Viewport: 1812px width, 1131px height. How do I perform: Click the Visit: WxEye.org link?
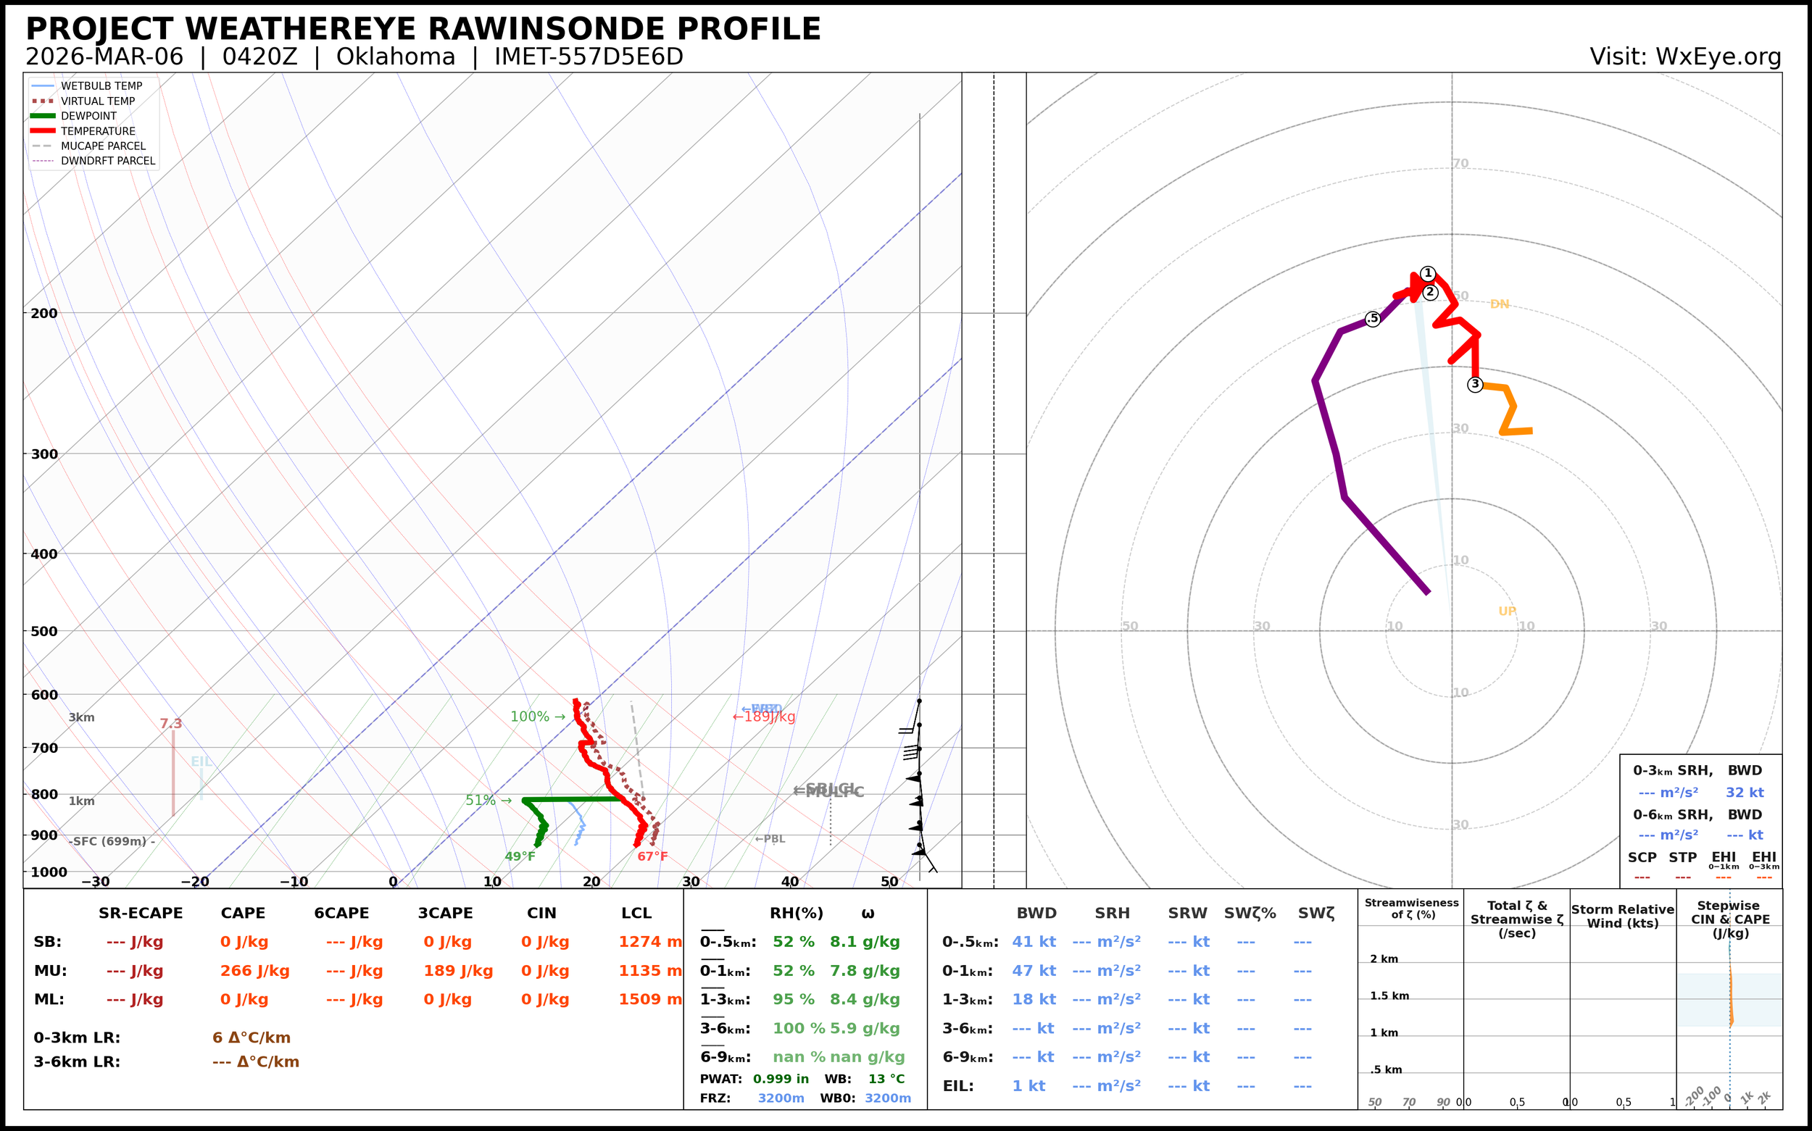click(1685, 57)
